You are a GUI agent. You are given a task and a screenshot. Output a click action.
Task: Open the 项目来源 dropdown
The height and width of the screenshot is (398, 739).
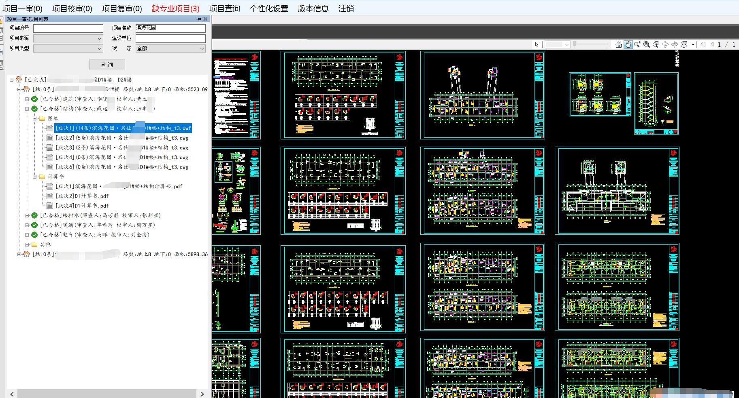68,38
